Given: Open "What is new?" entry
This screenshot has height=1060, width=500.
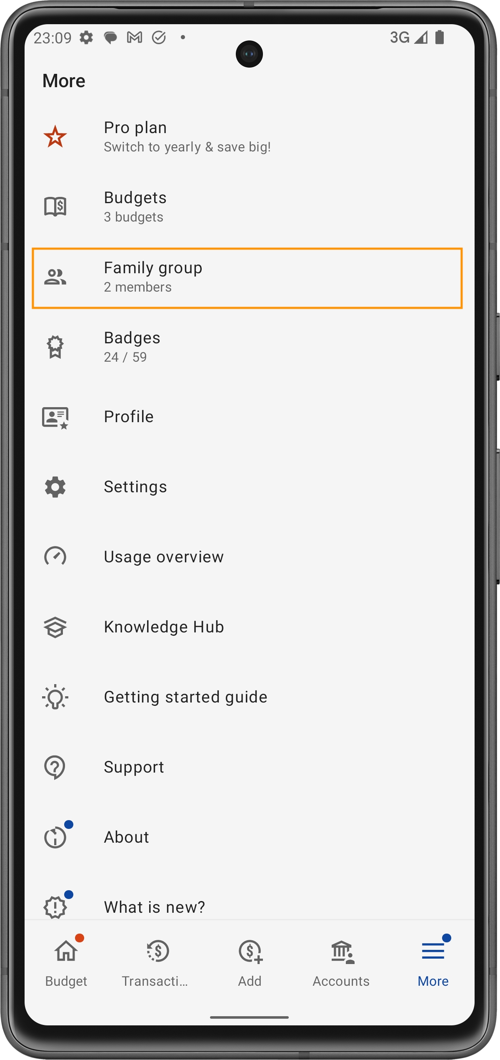Looking at the screenshot, I should 155,906.
